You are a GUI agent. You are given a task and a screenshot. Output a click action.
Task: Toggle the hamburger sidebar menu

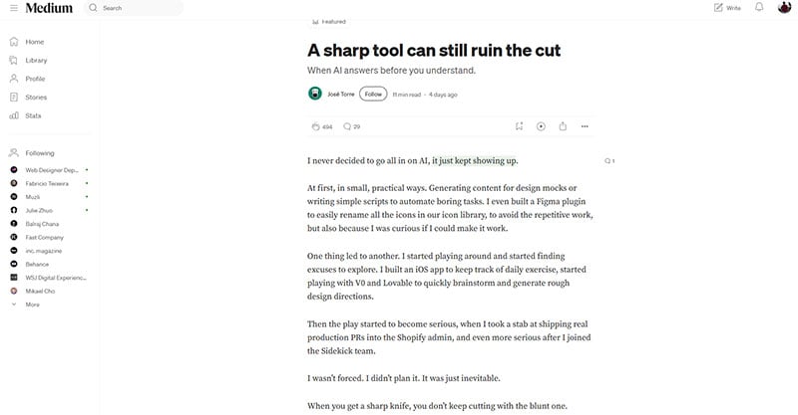point(13,8)
